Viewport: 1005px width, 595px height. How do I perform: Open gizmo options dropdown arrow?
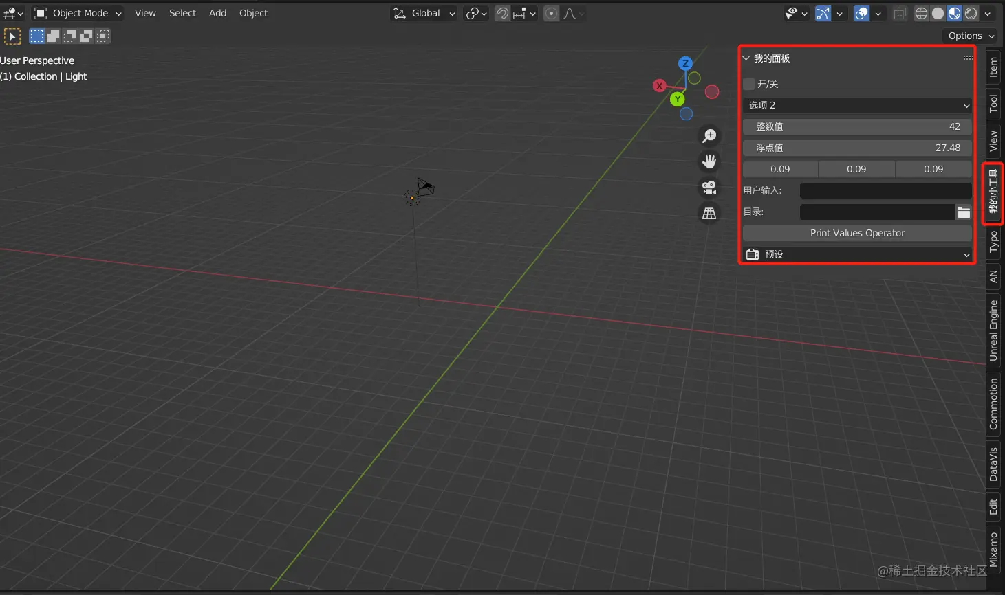(839, 13)
